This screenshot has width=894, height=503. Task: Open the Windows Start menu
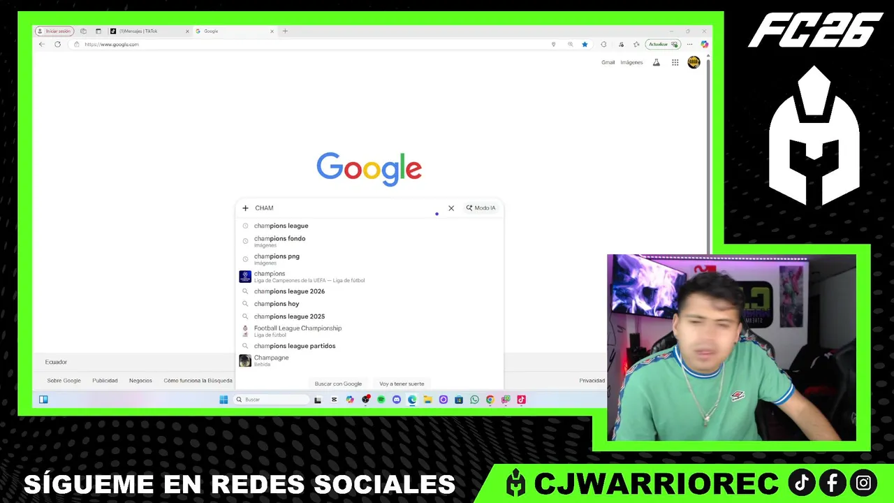pyautogui.click(x=223, y=400)
